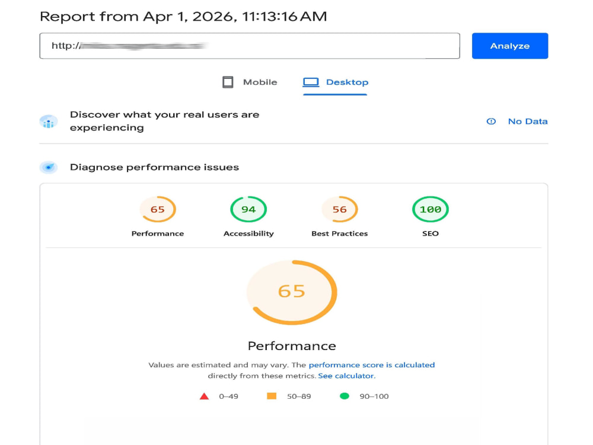Click the '0–49' legend text
593x445 pixels.
pos(228,396)
